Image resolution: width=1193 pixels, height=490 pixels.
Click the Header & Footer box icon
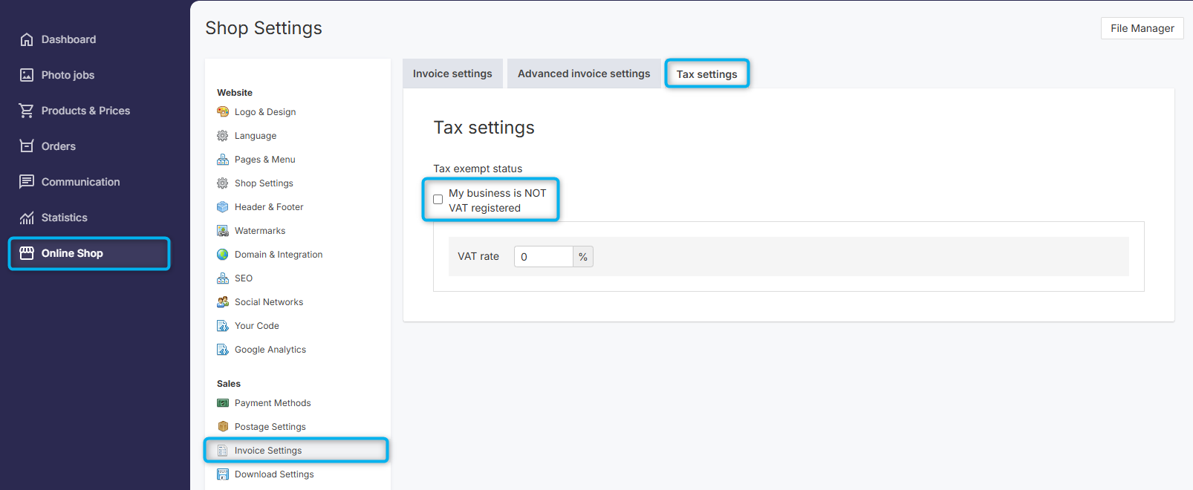click(x=223, y=207)
